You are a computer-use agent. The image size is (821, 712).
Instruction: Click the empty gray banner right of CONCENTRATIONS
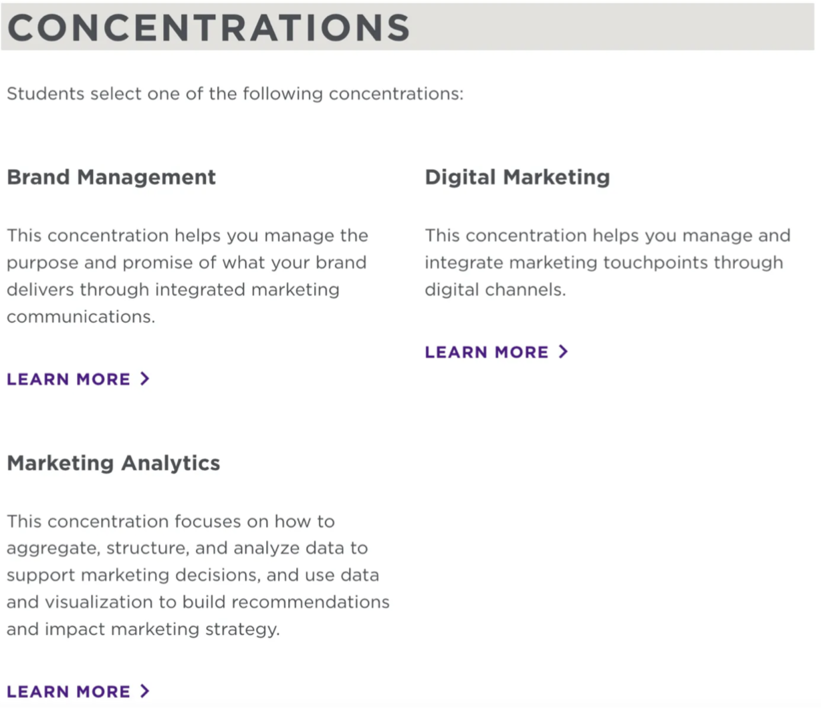[612, 27]
